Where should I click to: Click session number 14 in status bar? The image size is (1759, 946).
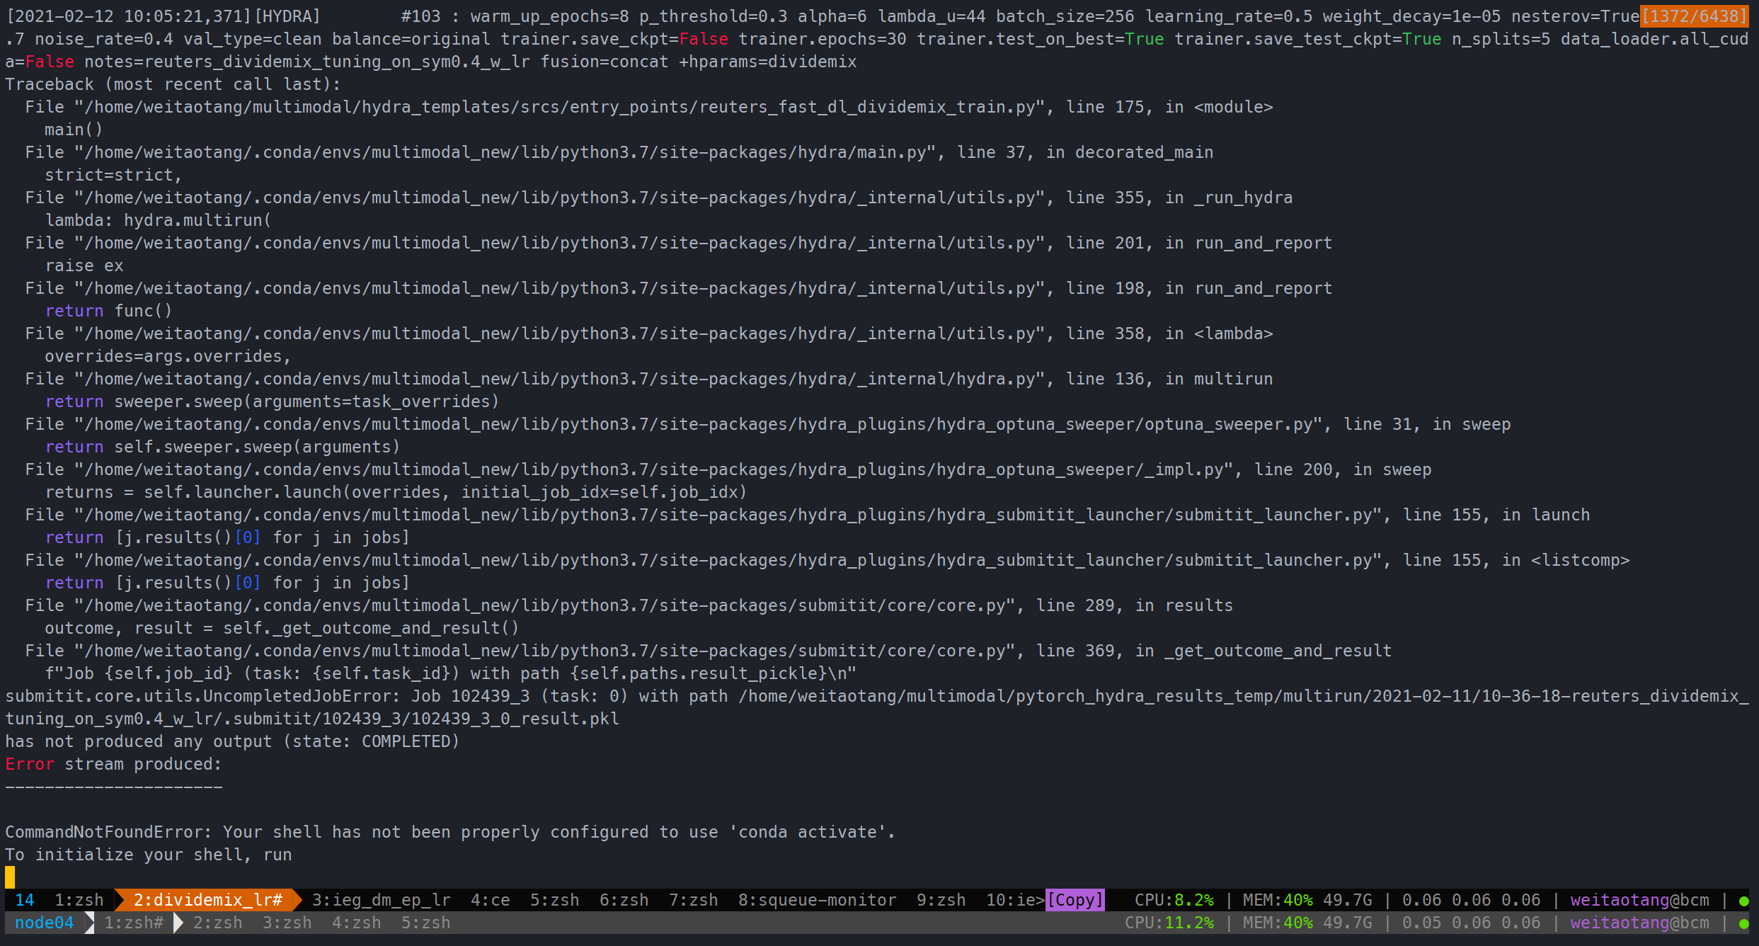tap(25, 900)
